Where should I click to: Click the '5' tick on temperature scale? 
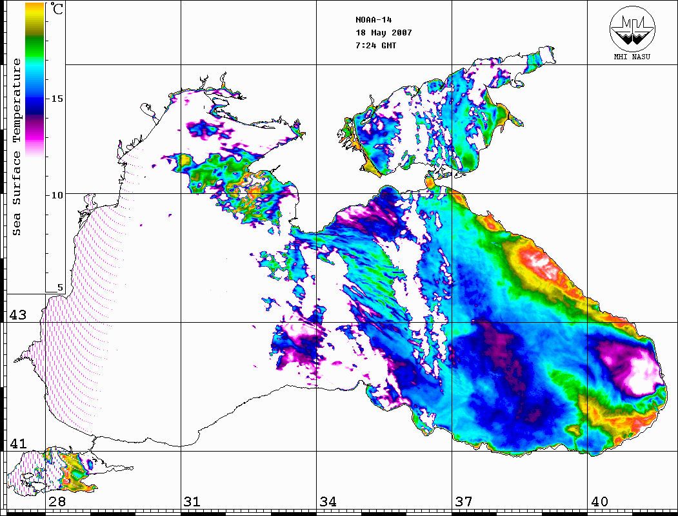pos(60,287)
